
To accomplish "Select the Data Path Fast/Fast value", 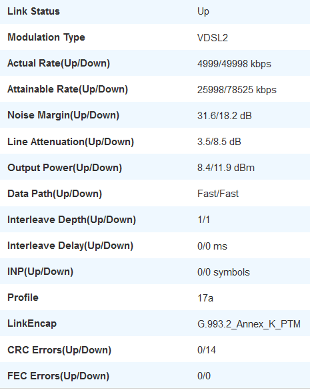I will [218, 194].
